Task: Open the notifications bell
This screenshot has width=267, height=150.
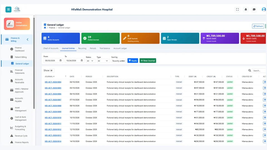Action: (246, 9)
